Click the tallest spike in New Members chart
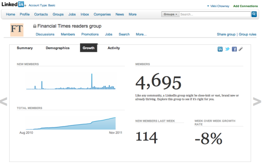 click(x=92, y=82)
